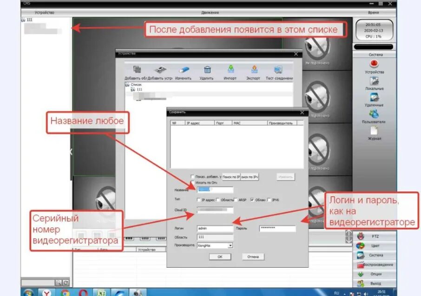
Task: Click the вск по IPv dropdown button
Action: (251, 177)
